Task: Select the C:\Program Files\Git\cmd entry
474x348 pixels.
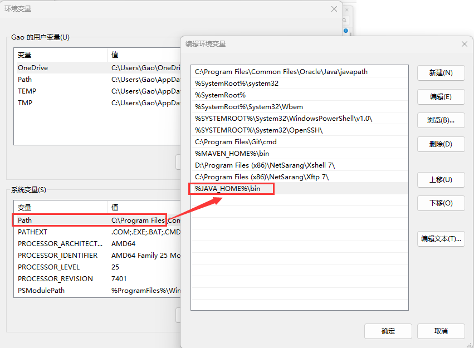Action: (x=236, y=141)
